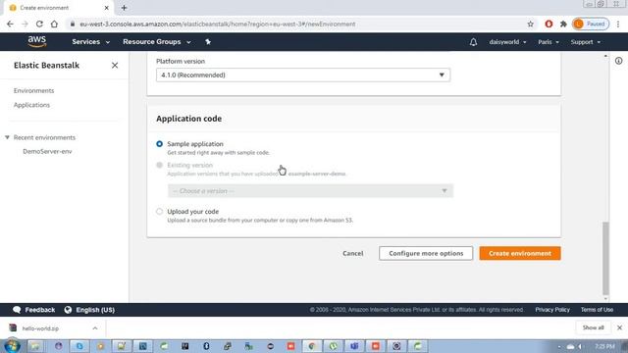Go back in browser history
628x353 pixels.
(10, 24)
